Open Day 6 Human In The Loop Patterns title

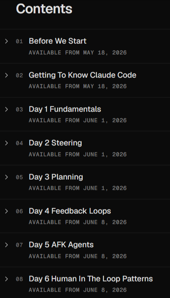click(x=91, y=279)
